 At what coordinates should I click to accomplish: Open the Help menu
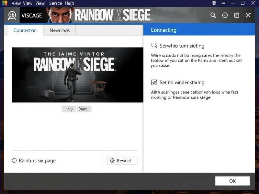coord(69,3)
